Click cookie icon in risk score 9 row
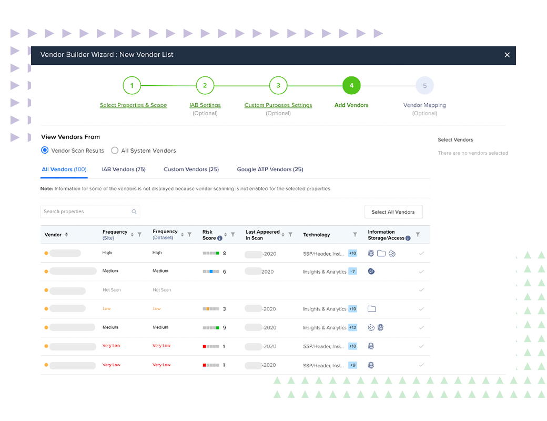Image resolution: width=547 pixels, height=421 pixels. (371, 327)
